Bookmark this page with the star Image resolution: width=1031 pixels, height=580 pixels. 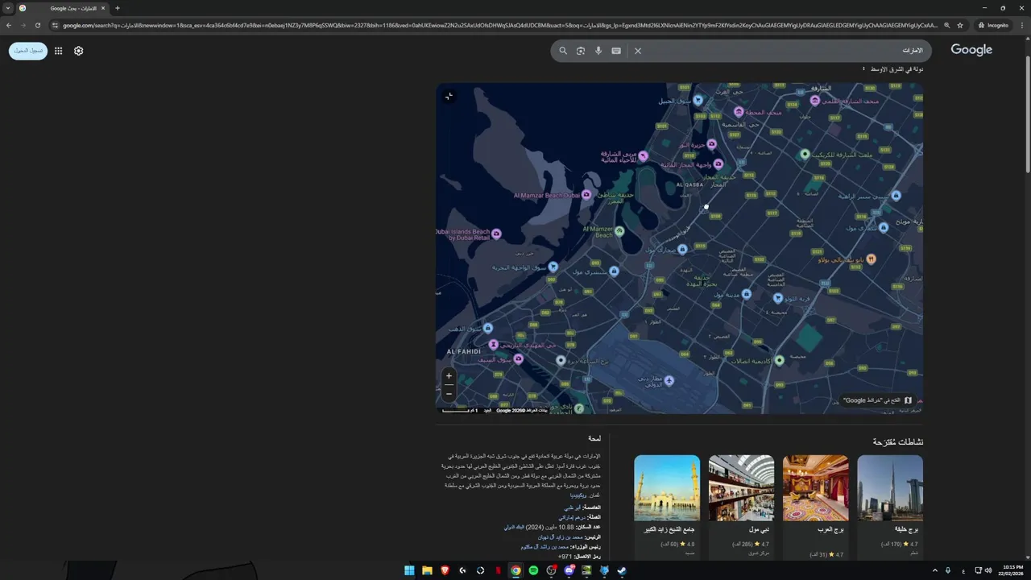click(x=960, y=25)
